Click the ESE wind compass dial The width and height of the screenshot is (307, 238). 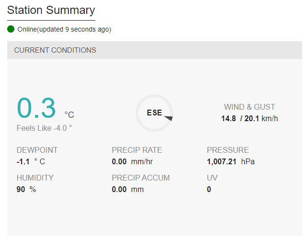click(154, 113)
